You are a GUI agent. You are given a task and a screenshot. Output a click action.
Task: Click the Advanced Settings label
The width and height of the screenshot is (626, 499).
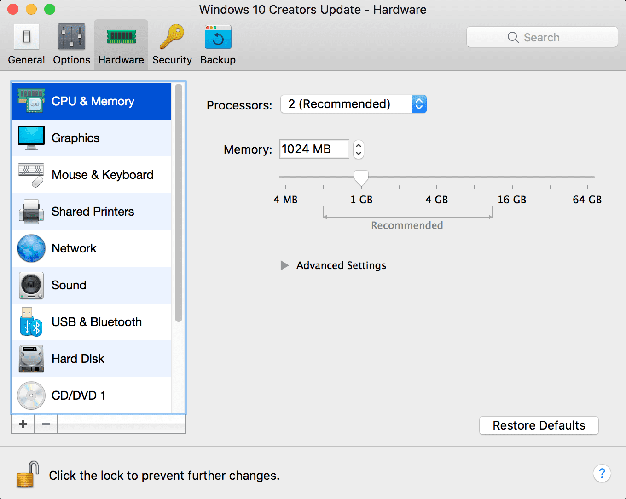pos(341,265)
